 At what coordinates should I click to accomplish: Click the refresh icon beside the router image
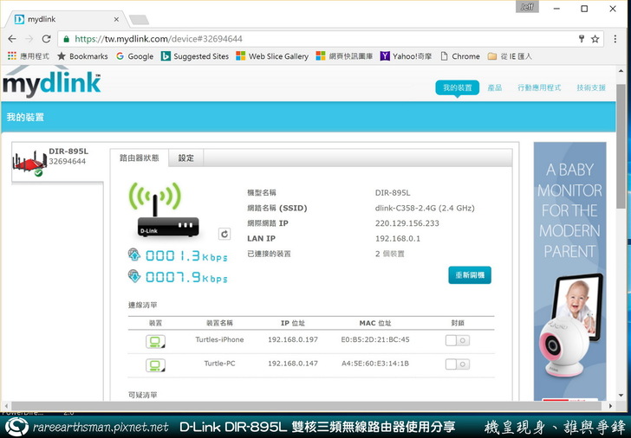click(x=224, y=234)
